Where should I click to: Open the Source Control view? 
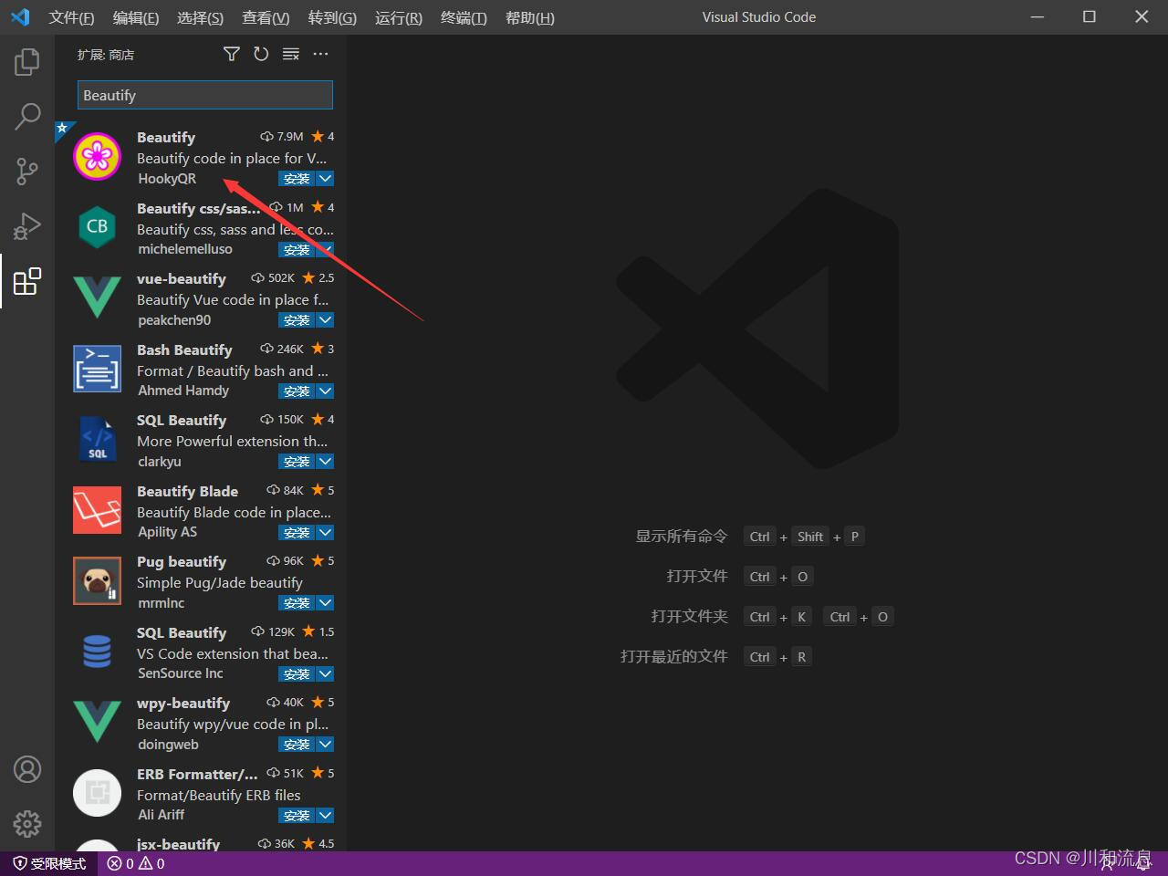coord(27,171)
